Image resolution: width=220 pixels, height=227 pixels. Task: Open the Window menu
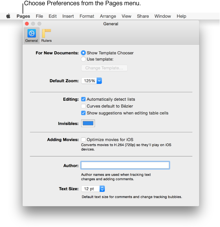(x=163, y=16)
